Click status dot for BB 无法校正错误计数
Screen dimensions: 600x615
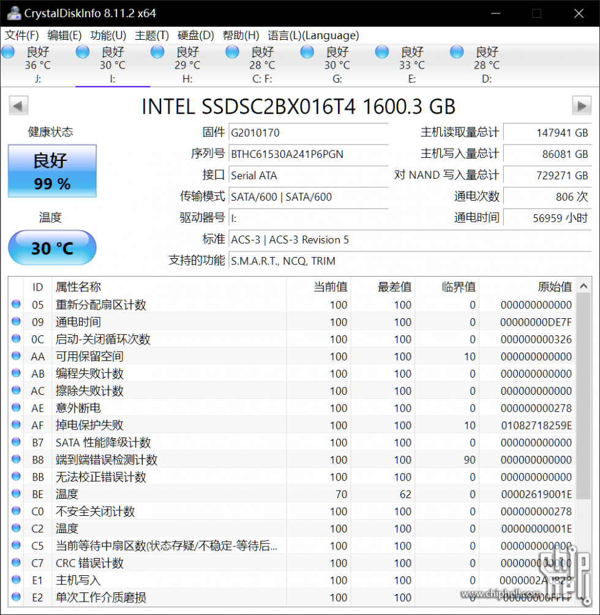[16, 476]
